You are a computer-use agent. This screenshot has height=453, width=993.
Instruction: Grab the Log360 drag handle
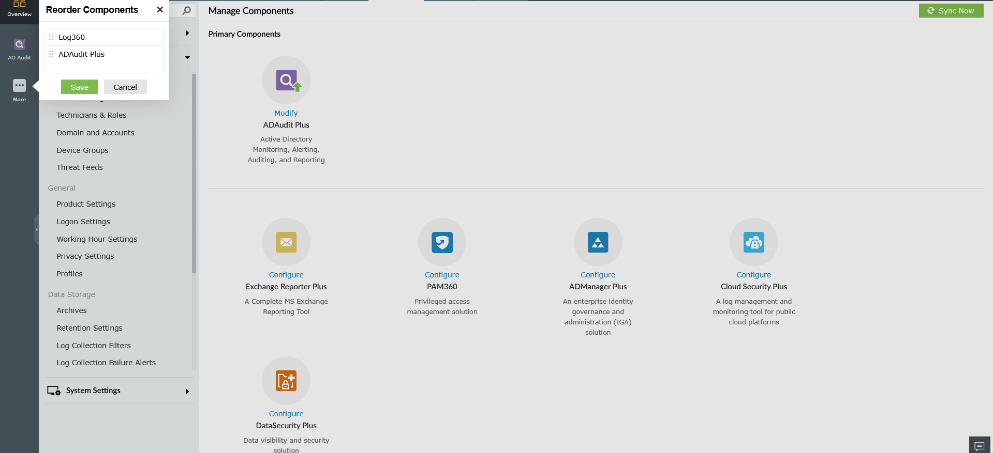tap(51, 37)
